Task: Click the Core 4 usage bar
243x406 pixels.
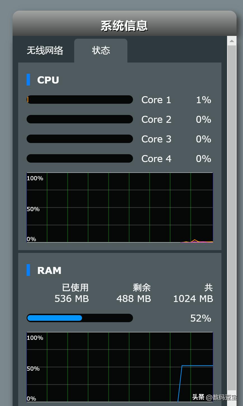Action: point(80,158)
